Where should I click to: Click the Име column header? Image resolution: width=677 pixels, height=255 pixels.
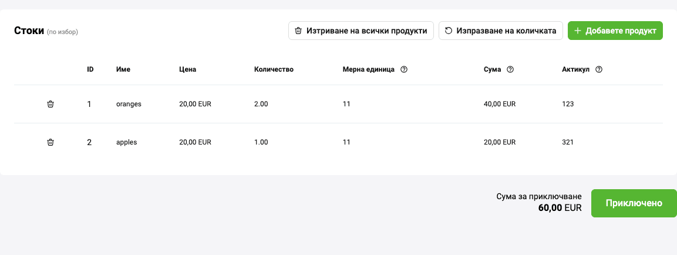tap(123, 69)
